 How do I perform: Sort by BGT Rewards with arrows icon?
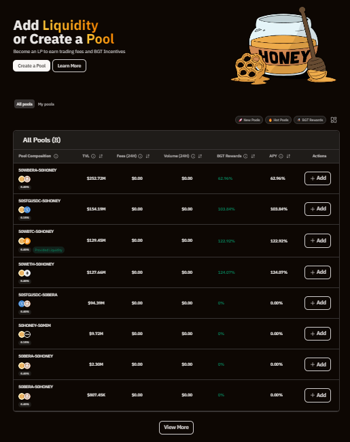pos(253,156)
